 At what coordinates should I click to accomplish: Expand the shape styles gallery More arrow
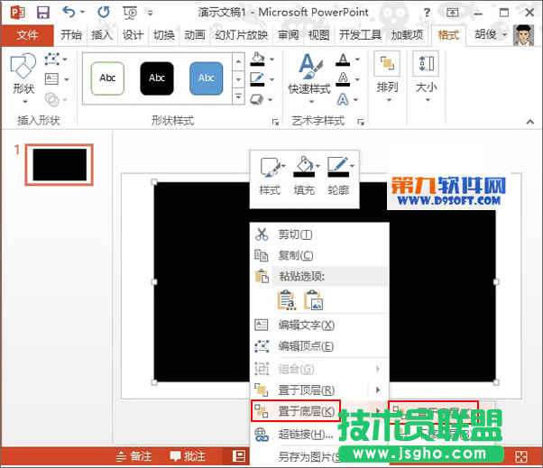coord(238,96)
